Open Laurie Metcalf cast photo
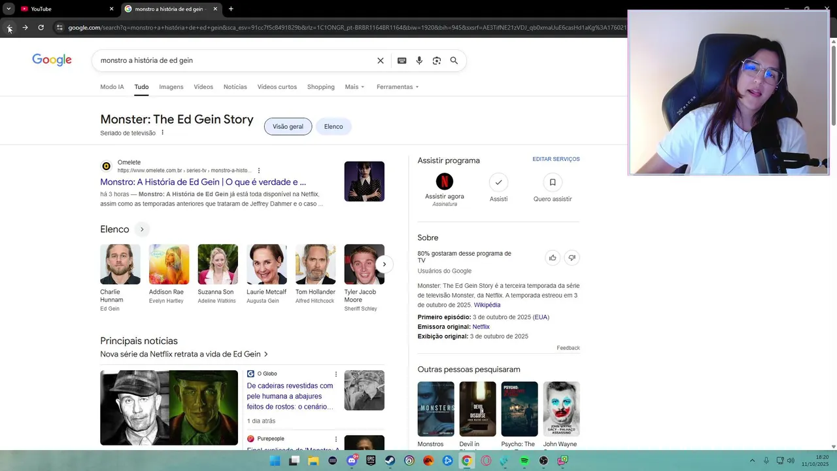The height and width of the screenshot is (471, 837). pos(267,264)
